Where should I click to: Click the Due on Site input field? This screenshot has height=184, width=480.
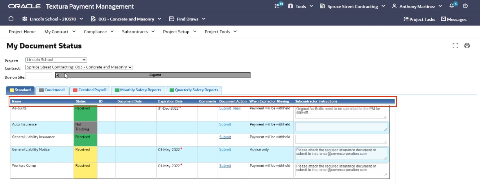coord(39,76)
